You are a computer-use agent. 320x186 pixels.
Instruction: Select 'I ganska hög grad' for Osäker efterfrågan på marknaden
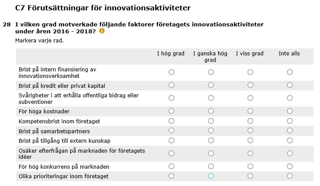pos(211,153)
